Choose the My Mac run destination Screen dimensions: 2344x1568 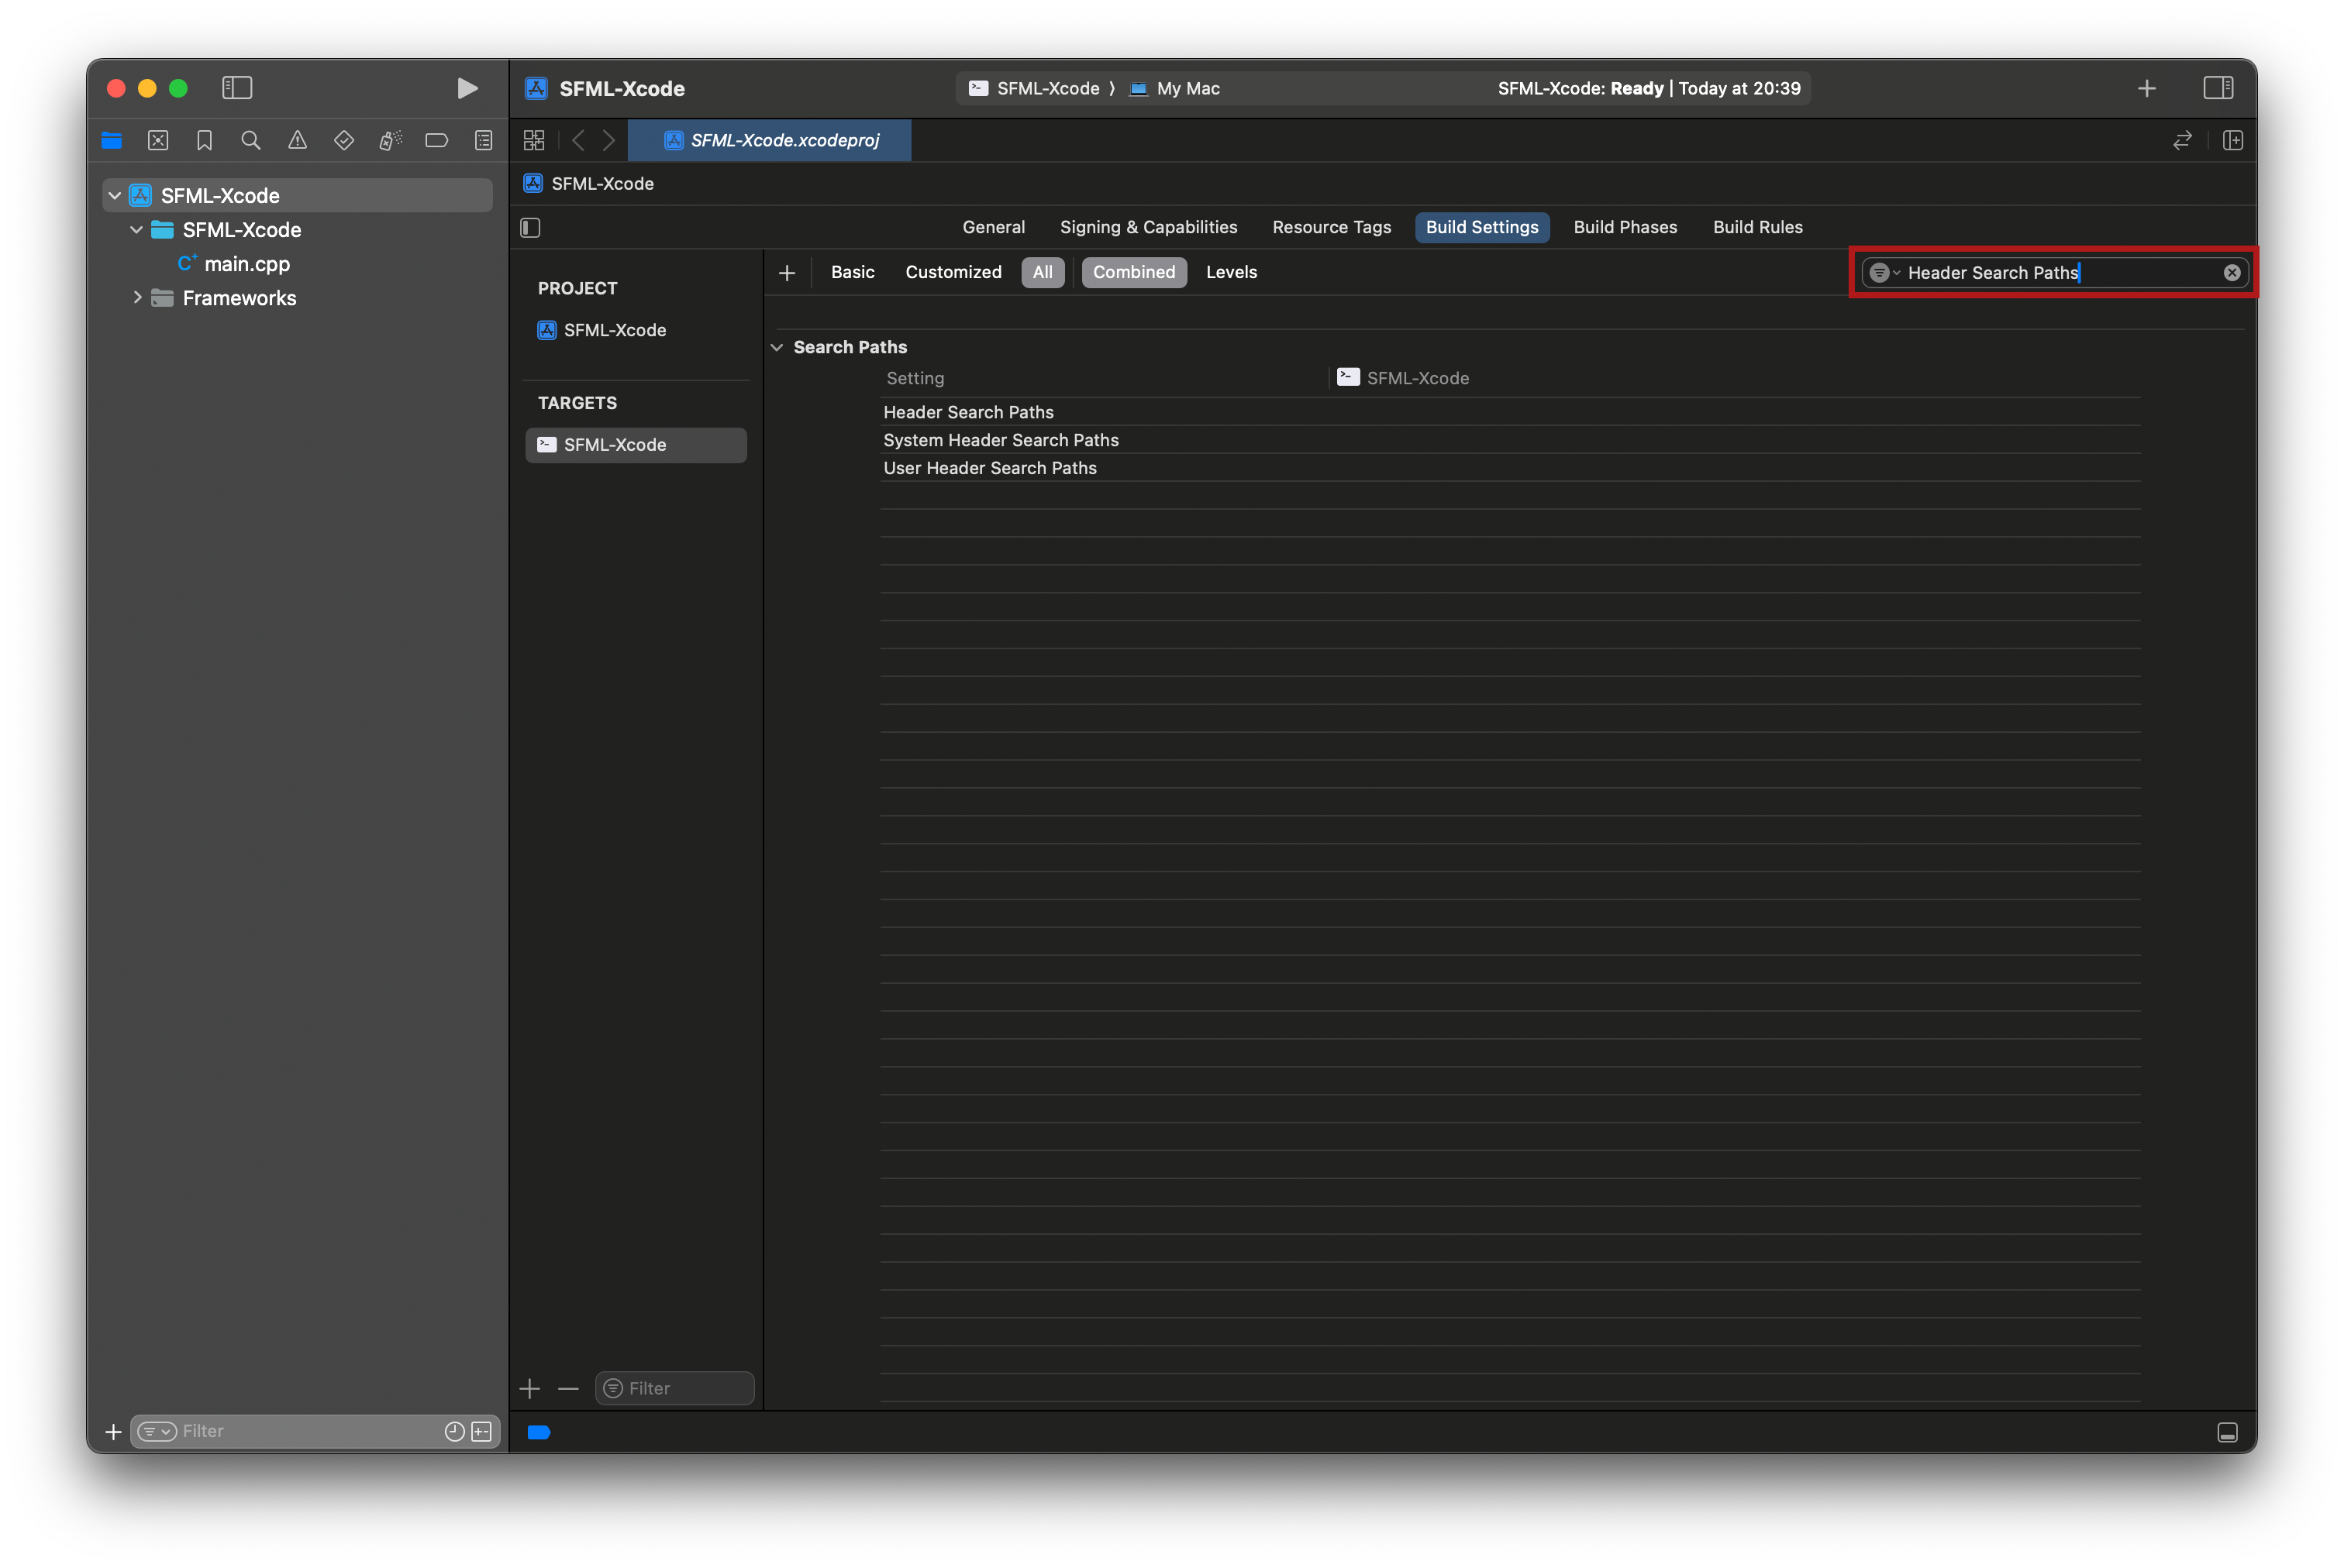pos(1174,88)
